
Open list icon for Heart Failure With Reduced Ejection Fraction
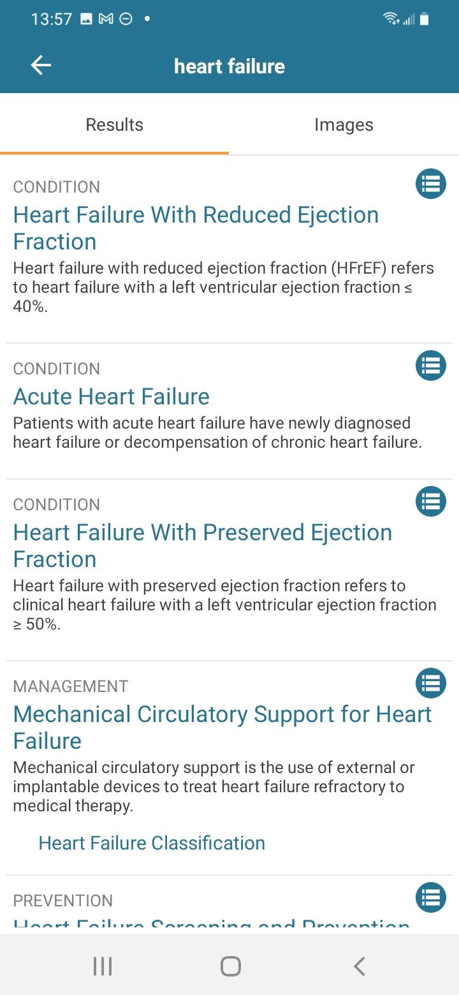(x=430, y=184)
